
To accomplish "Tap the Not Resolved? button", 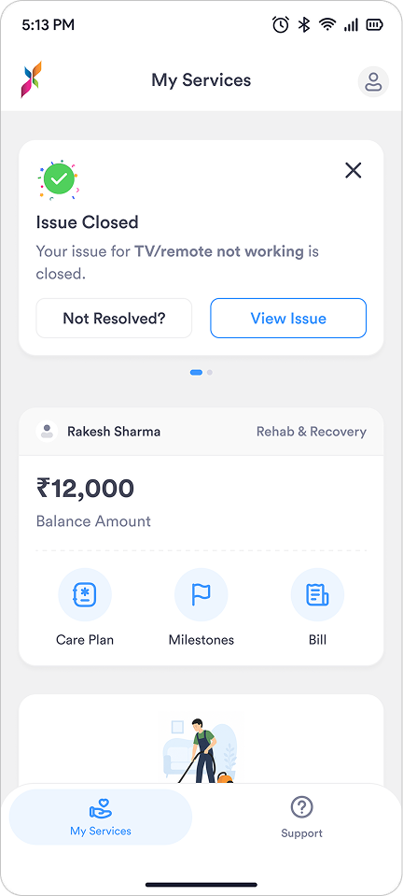I will [x=114, y=319].
